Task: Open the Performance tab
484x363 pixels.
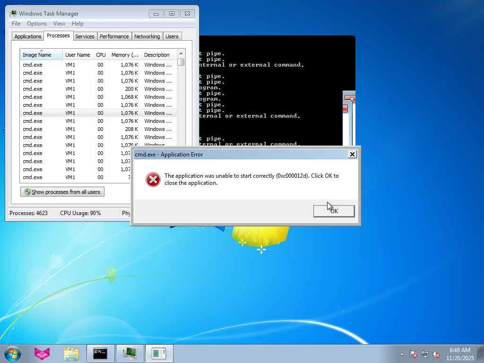Action: pos(114,36)
